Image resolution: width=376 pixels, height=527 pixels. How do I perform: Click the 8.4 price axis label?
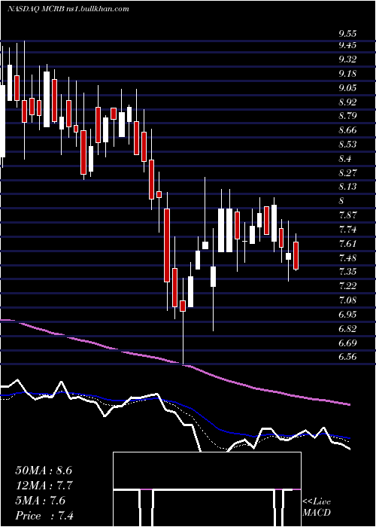coord(345,159)
